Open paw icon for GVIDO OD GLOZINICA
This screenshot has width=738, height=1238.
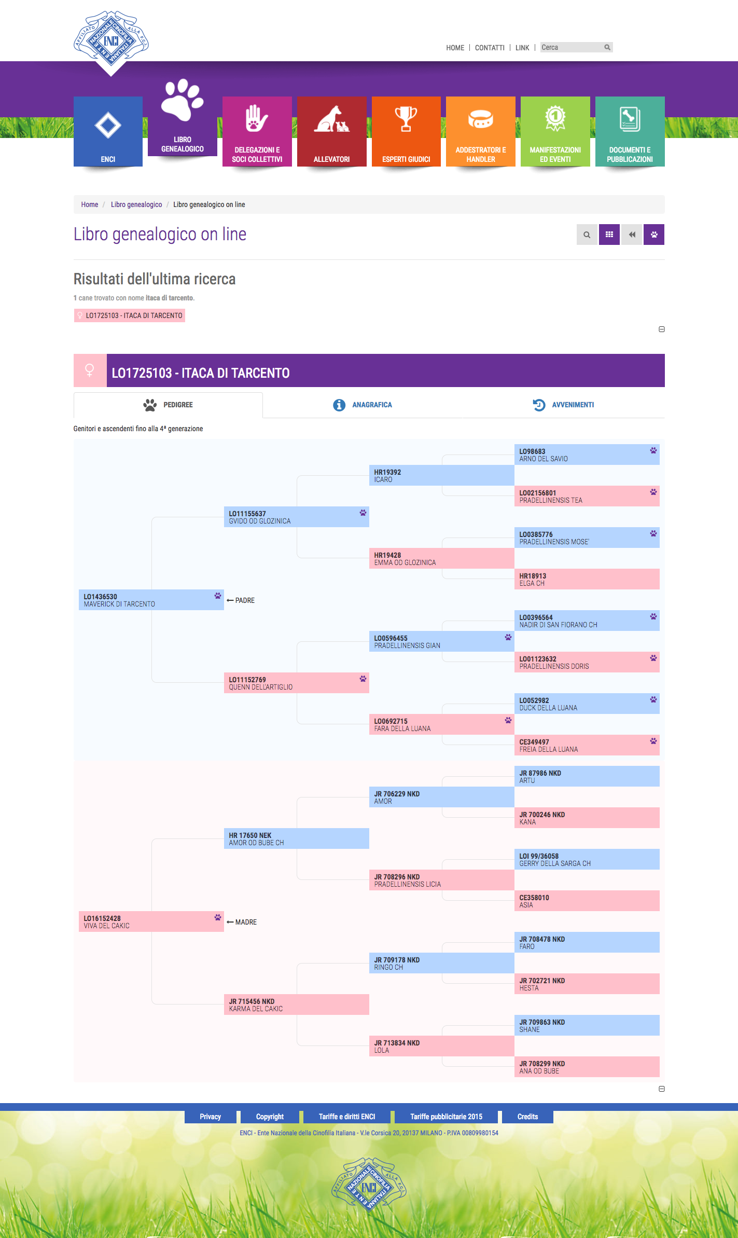363,513
